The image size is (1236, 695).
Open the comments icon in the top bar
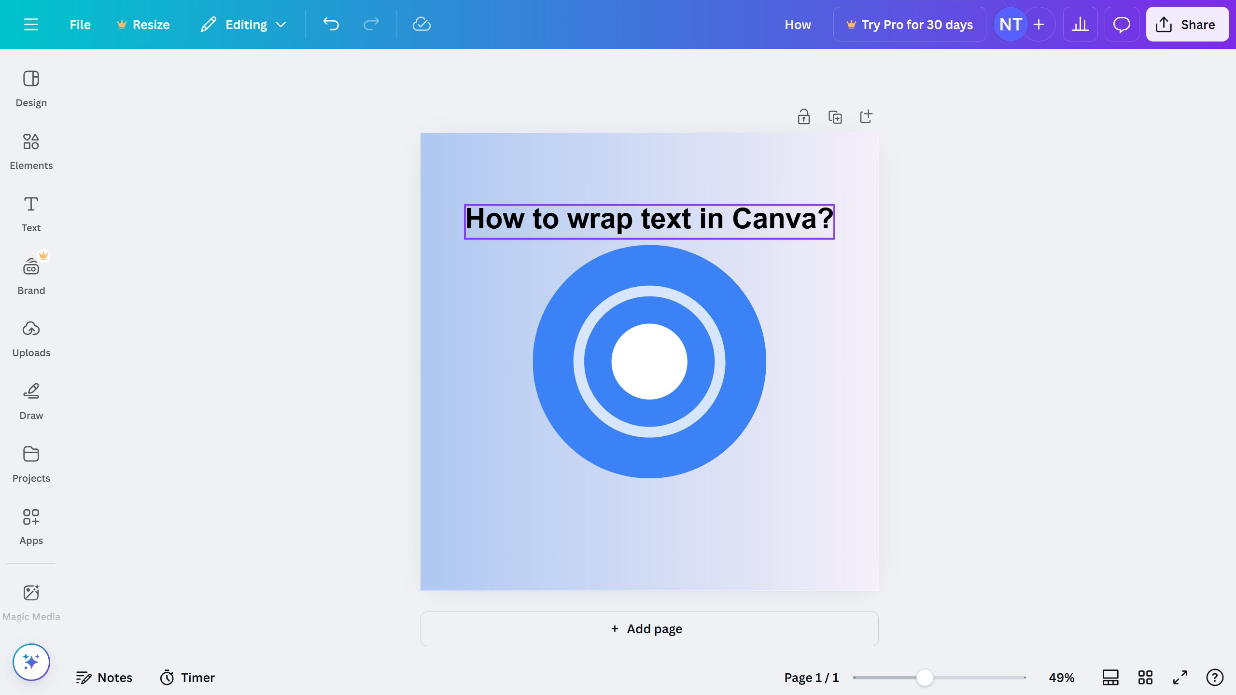(x=1121, y=24)
